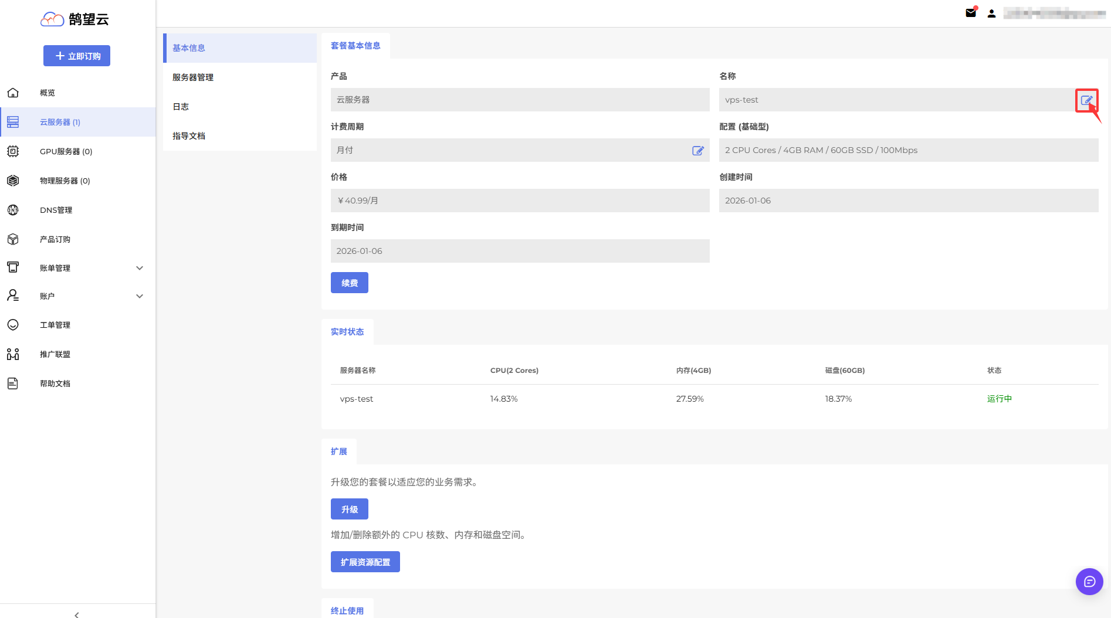
Task: Click the 扩展资源配置 button
Action: [365, 562]
